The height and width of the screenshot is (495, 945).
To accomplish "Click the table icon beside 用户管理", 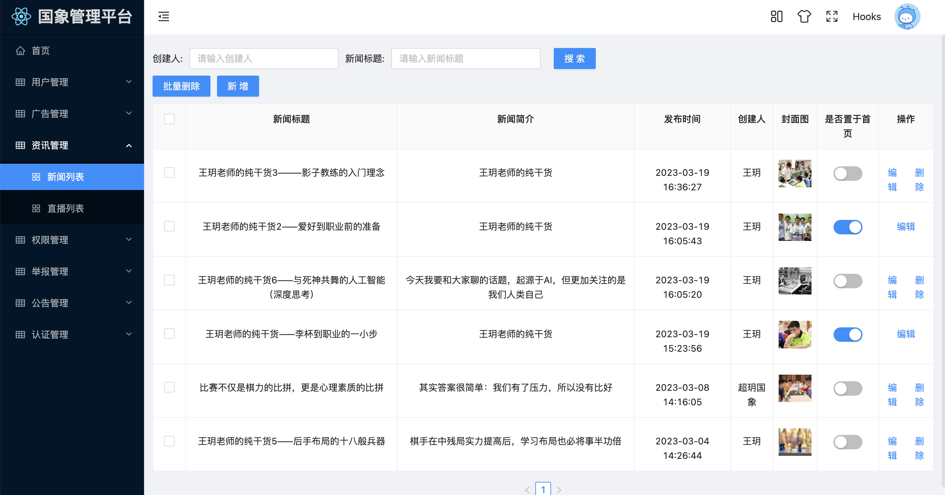I will tap(20, 82).
